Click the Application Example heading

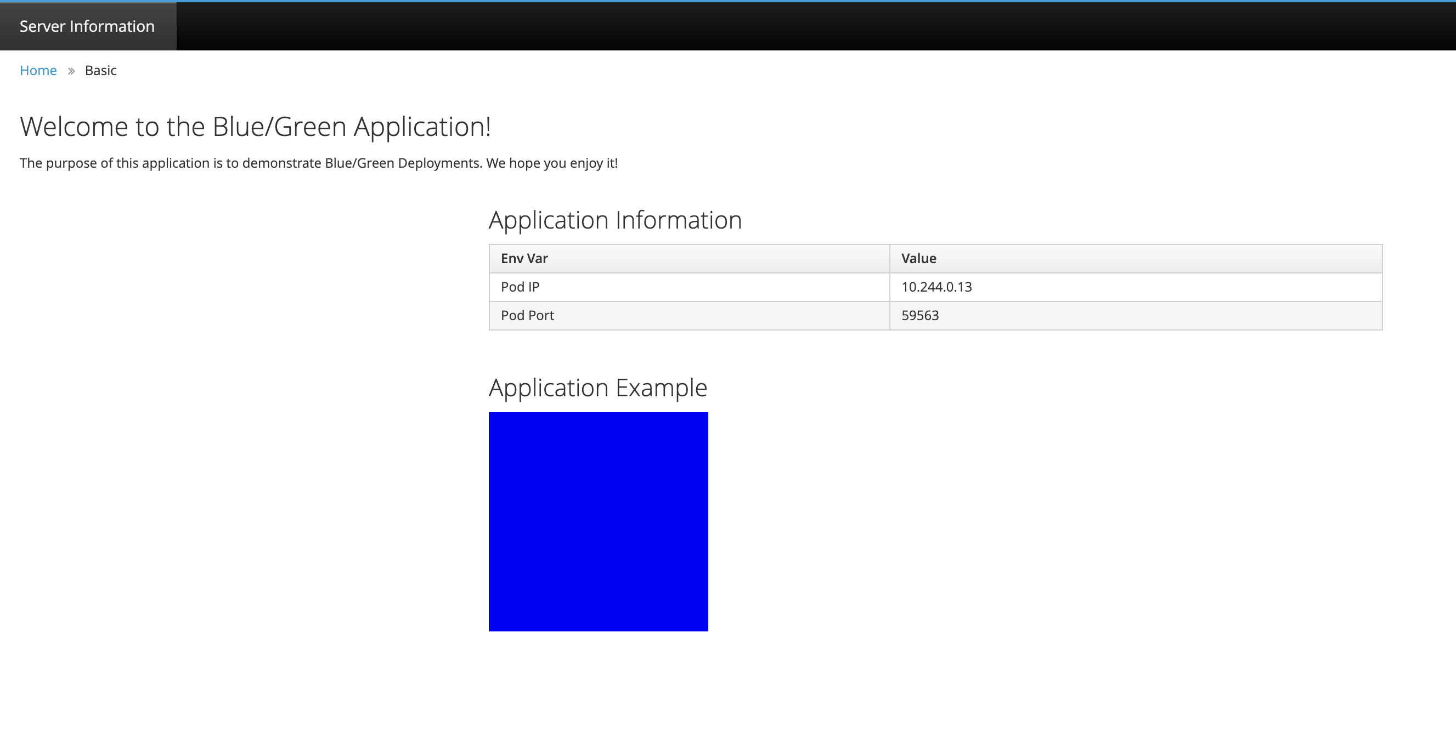598,388
